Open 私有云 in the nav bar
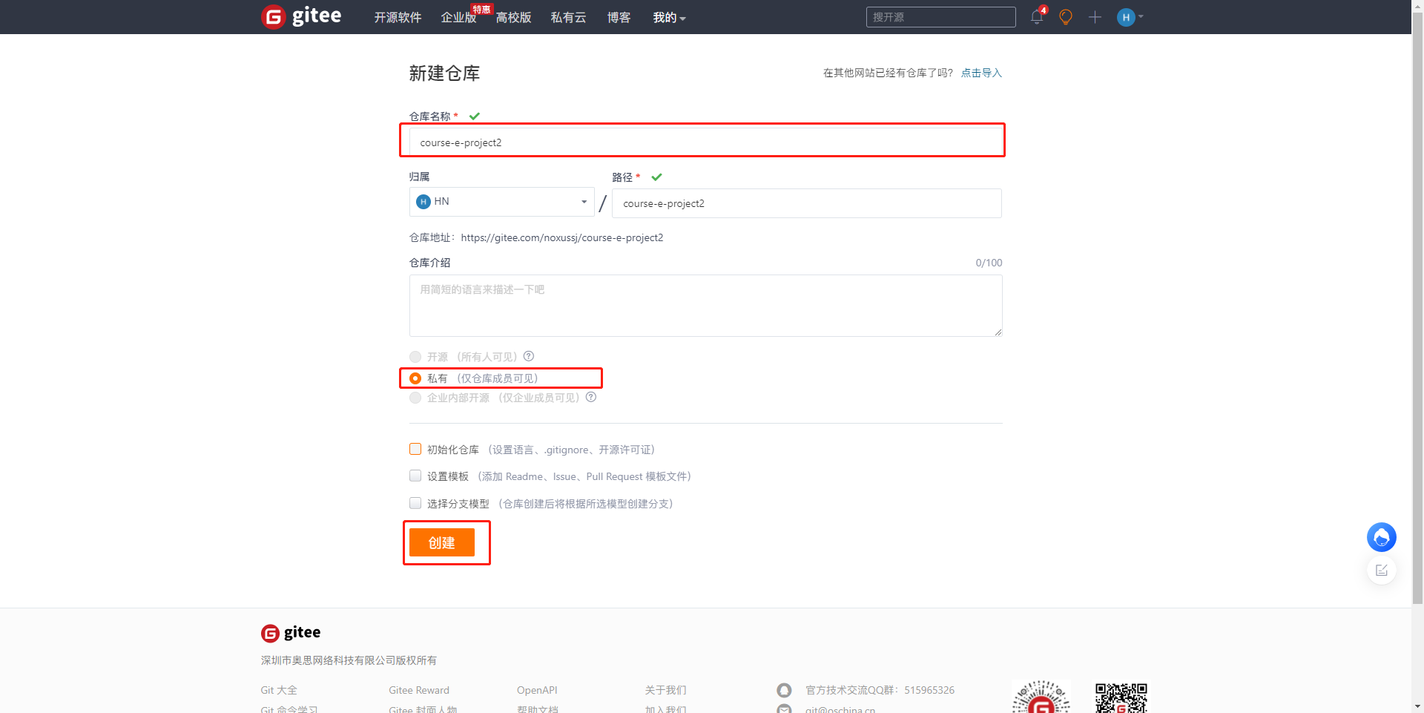This screenshot has height=713, width=1424. [568, 17]
